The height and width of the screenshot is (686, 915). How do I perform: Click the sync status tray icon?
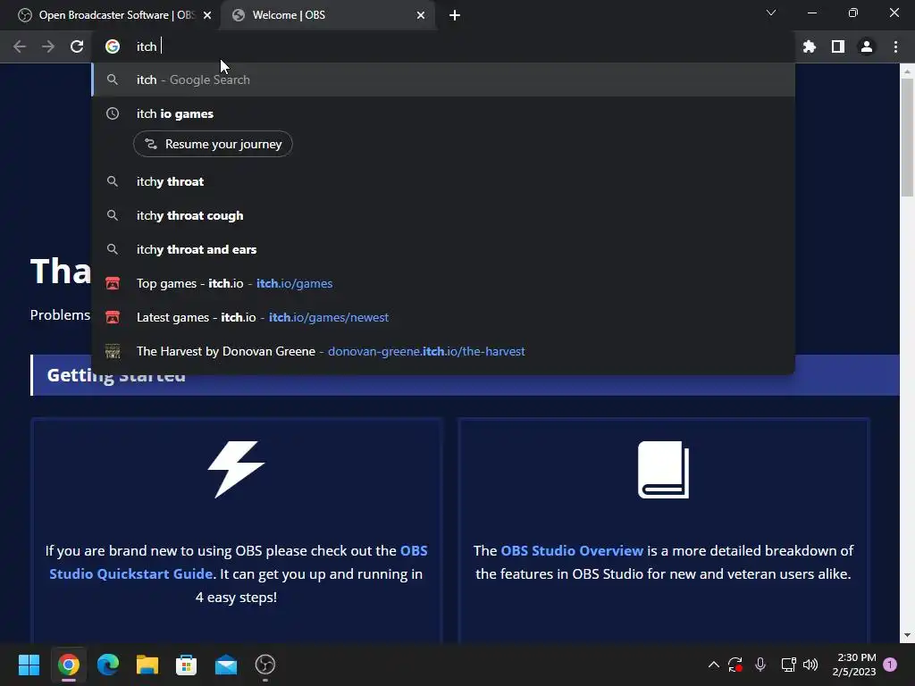tap(735, 665)
